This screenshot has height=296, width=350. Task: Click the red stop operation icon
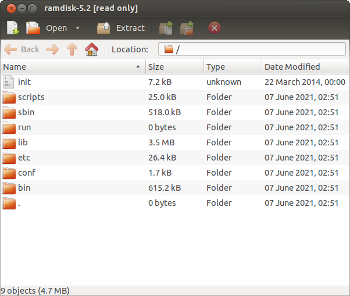pos(214,28)
